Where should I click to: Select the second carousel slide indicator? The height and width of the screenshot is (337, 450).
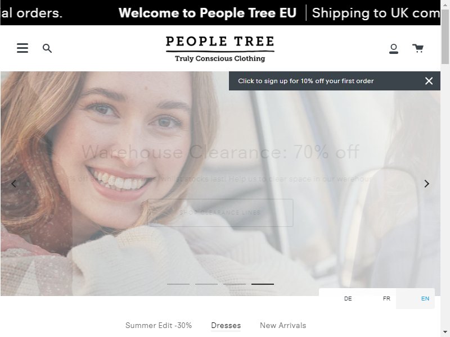click(x=206, y=284)
